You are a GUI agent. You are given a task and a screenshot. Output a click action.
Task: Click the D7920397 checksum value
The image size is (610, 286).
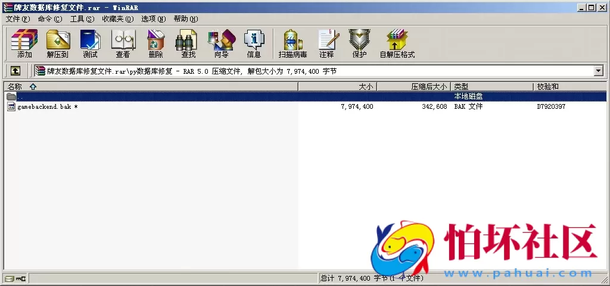point(551,106)
